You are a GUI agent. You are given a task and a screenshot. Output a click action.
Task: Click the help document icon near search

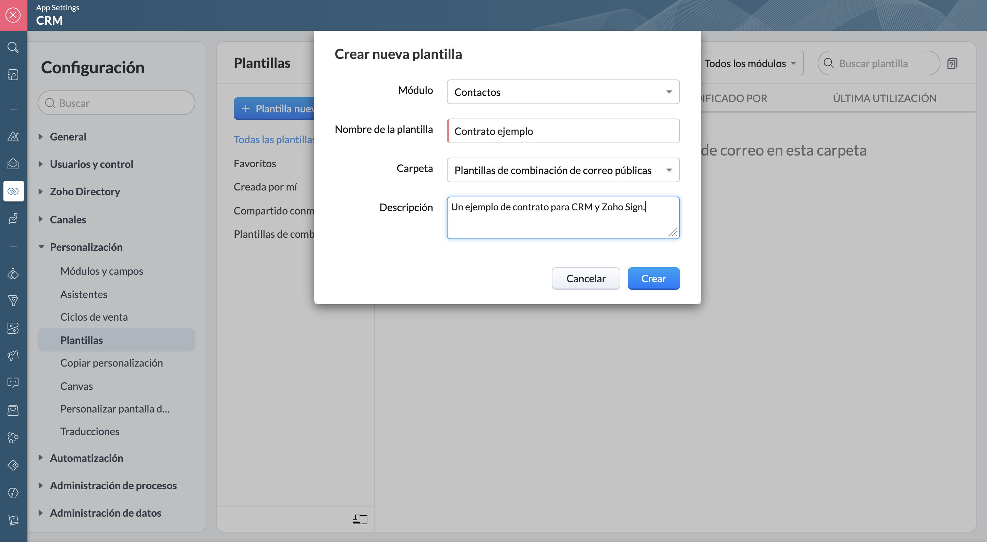[952, 63]
